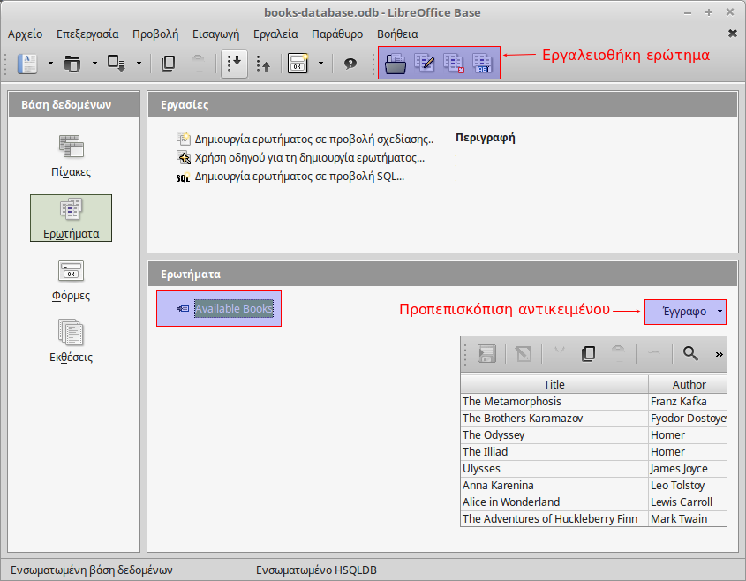Click the Form icon in the main toolbar
Screen dimensions: 746x581
pos(298,64)
